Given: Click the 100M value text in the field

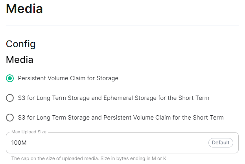Looking at the screenshot, I should point(19,143).
